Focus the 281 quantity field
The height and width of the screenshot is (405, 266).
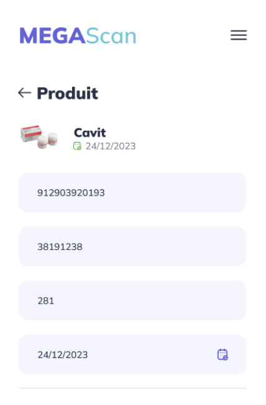pos(132,300)
